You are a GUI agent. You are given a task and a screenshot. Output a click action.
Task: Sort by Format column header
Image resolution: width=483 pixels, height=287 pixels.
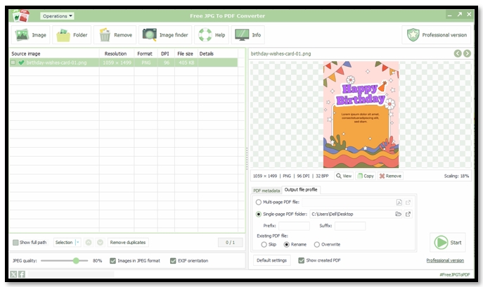pyautogui.click(x=146, y=53)
